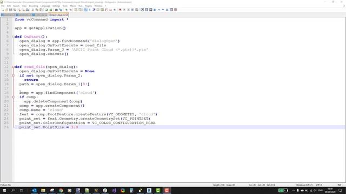Click the Stop Recording macro icon
346x194 pixels.
124,10
